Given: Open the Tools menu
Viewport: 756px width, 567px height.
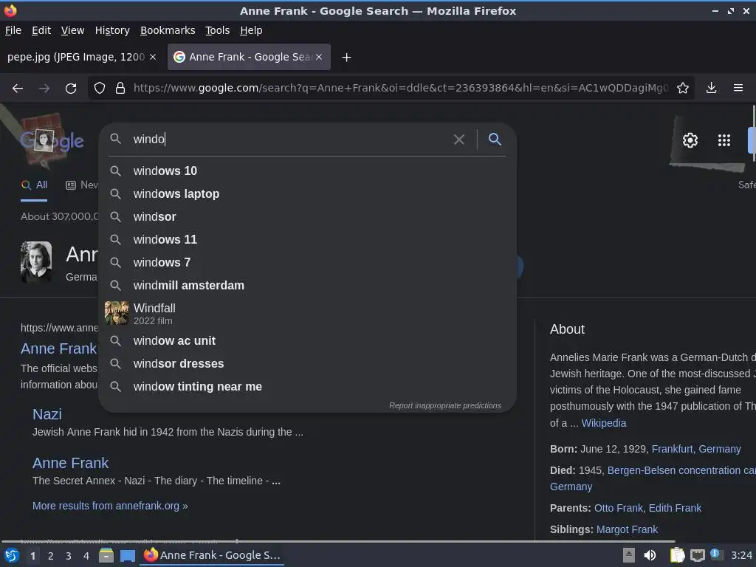Looking at the screenshot, I should tap(218, 30).
